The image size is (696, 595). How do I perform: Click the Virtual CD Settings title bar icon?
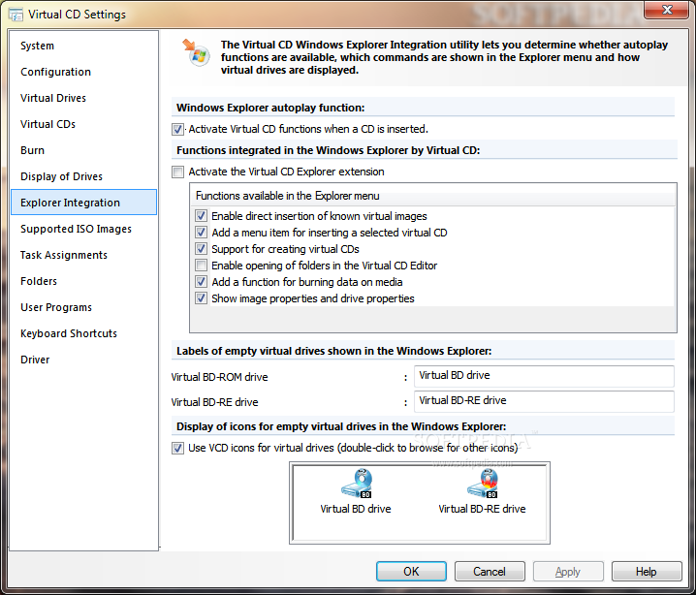[x=16, y=15]
